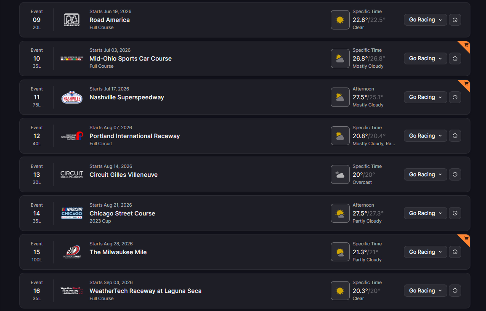Click the clock icon in Laguna Seca row
Image resolution: width=486 pixels, height=311 pixels.
pyautogui.click(x=455, y=291)
